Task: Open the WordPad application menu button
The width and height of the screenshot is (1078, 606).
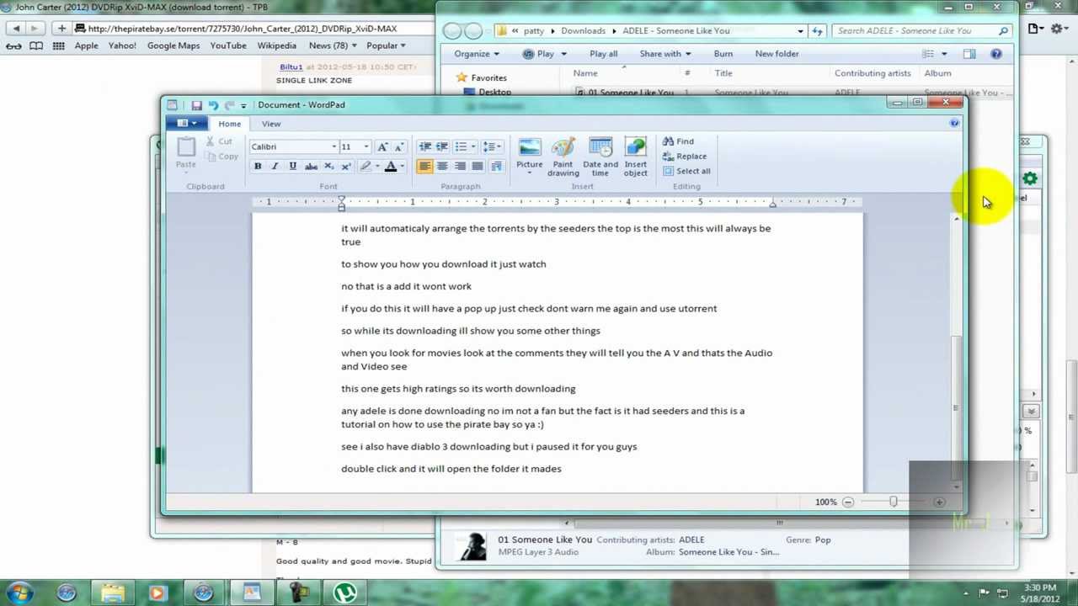Action: click(x=185, y=124)
